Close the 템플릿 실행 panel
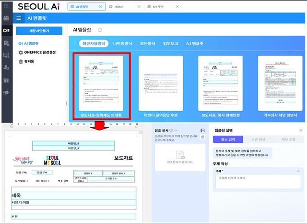 coord(301,130)
